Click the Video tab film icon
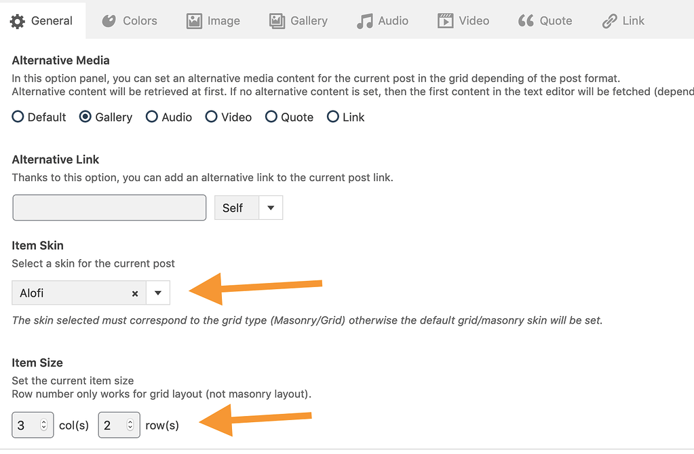This screenshot has height=454, width=694. click(x=444, y=20)
